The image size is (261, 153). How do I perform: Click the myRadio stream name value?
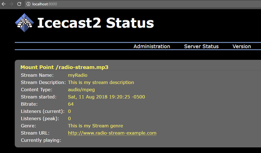pos(77,75)
